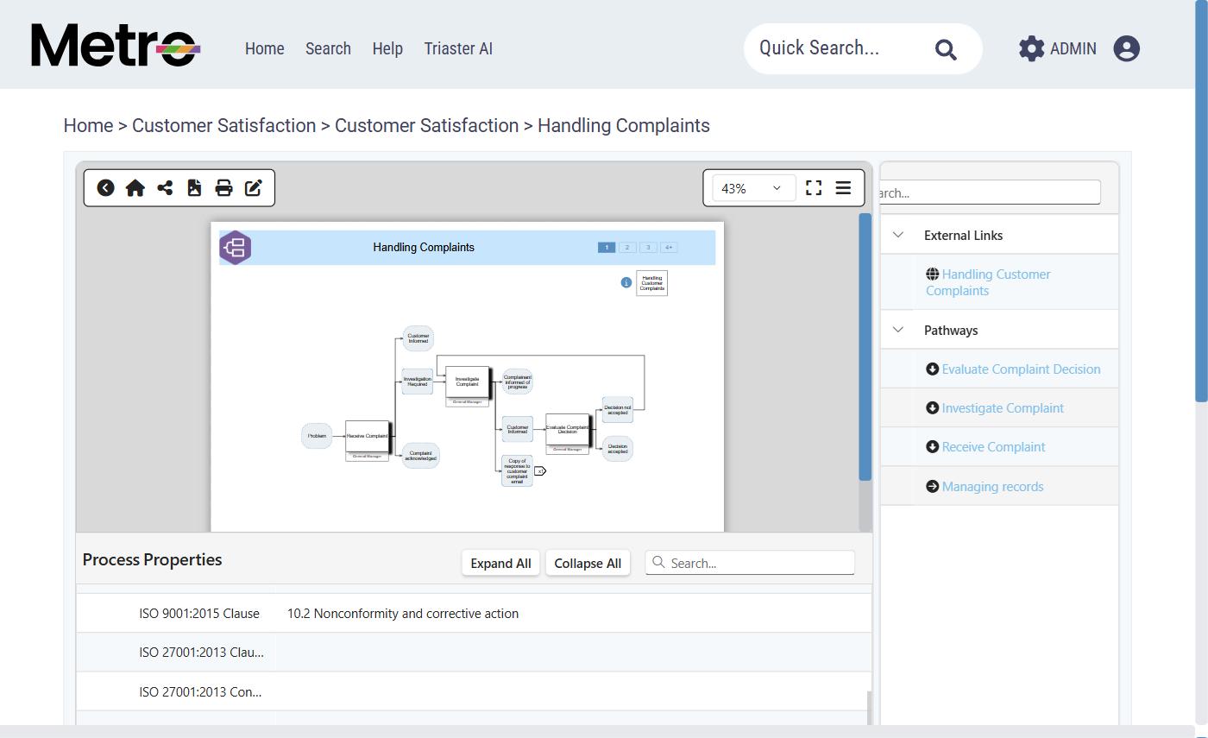Focus the Process Properties search field
1208x738 pixels.
coord(750,563)
